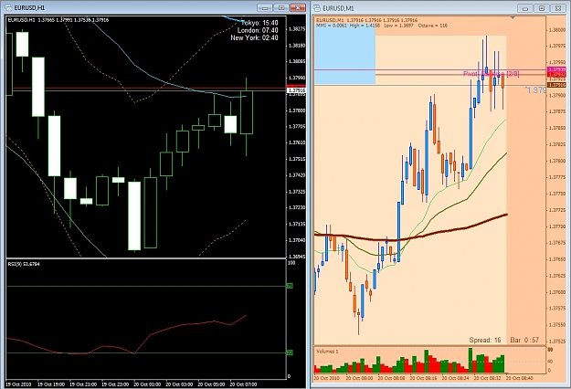Click price 1.37135 on H1 axis
The image size is (571, 389).
tap(297, 224)
